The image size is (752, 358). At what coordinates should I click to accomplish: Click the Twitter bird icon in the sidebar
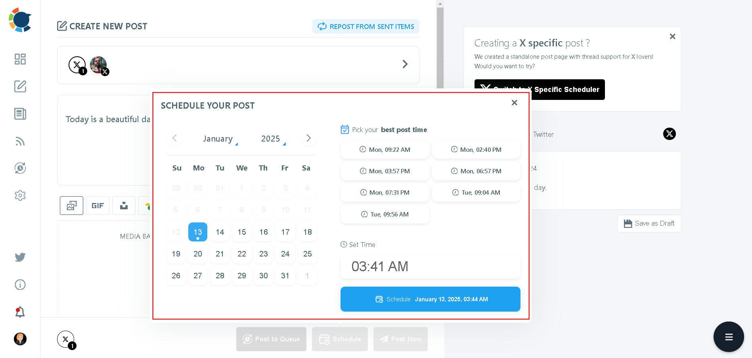coord(20,257)
